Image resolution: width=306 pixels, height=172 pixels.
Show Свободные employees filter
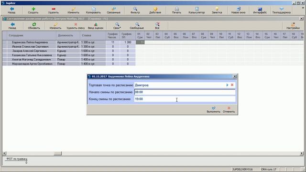[x=137, y=26]
